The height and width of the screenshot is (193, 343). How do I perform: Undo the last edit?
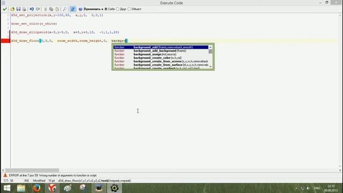32,9
